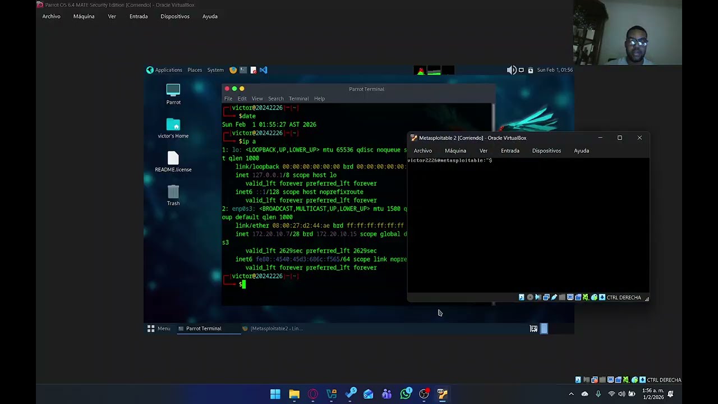Open Windows Start button
The image size is (718, 404).
(275, 394)
